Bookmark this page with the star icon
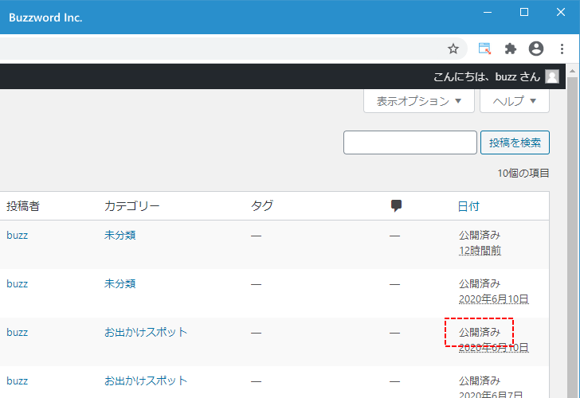This screenshot has height=398, width=580. [453, 49]
